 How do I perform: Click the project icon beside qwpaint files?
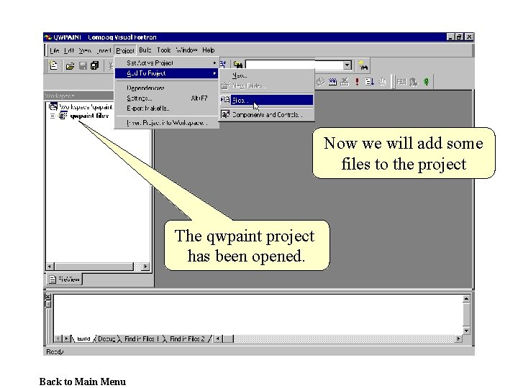pos(63,116)
